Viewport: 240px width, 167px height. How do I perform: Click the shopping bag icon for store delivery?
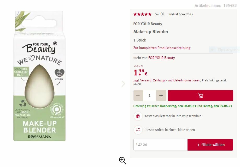pos(138,116)
